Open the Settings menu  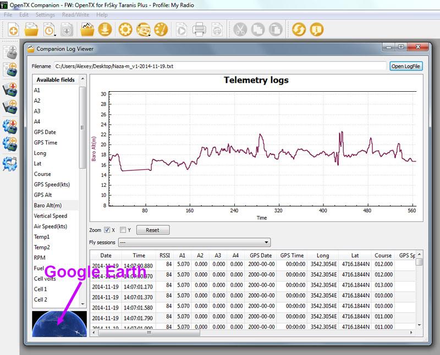[x=45, y=15]
